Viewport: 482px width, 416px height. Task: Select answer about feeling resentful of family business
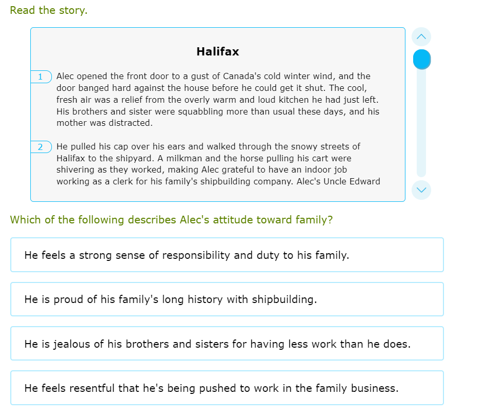227,388
